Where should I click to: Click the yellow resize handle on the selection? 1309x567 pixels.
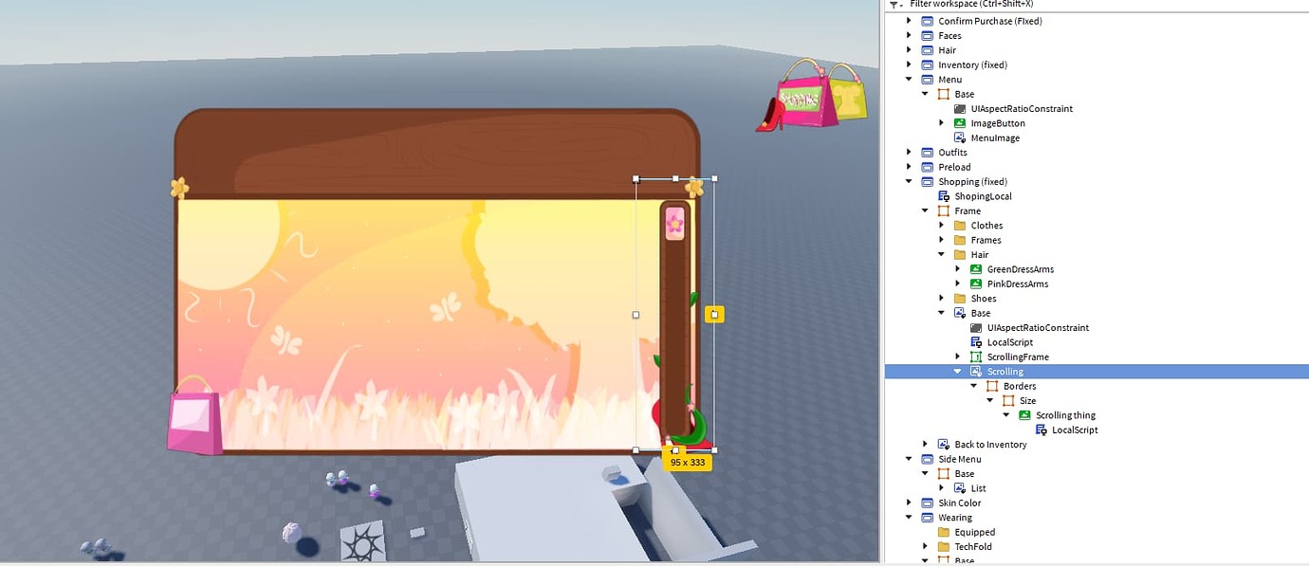tap(714, 313)
